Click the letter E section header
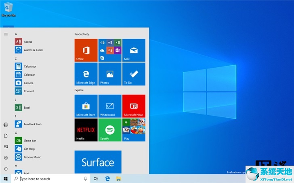Image resolution: width=294 pixels, height=183 pixels. click(x=16, y=100)
